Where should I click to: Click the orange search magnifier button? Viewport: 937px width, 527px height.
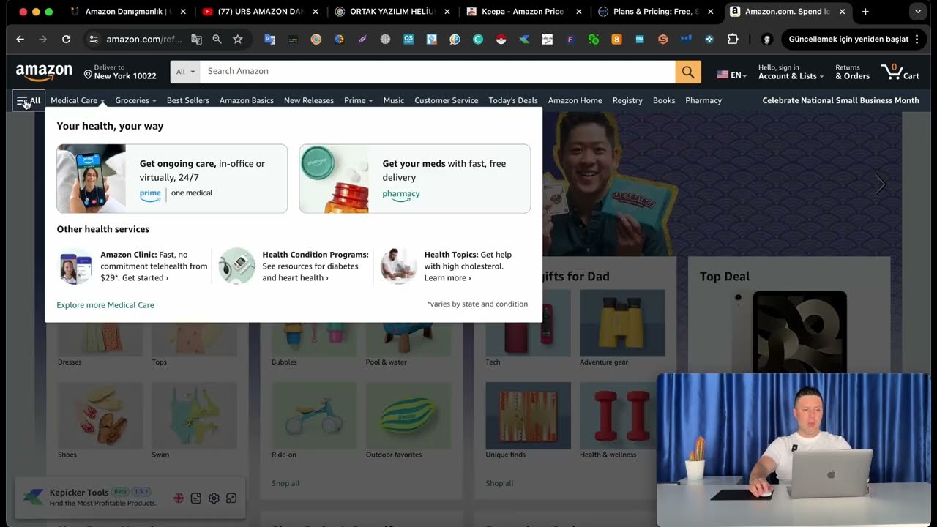coord(688,72)
